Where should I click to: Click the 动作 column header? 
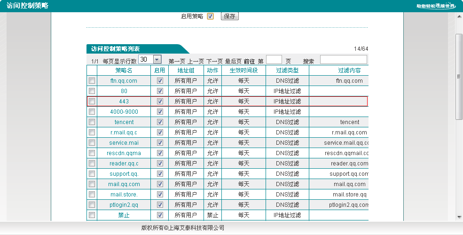[212, 70]
